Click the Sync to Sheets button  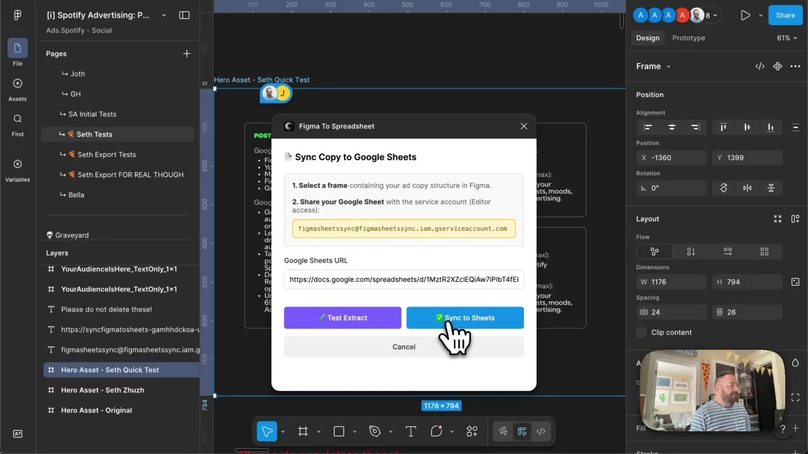[x=465, y=318]
